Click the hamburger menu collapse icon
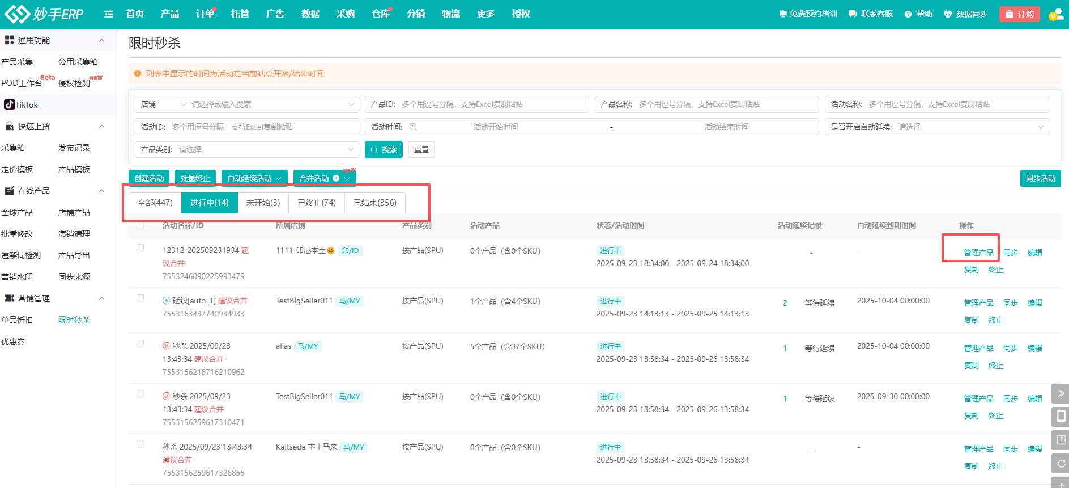 tap(109, 14)
